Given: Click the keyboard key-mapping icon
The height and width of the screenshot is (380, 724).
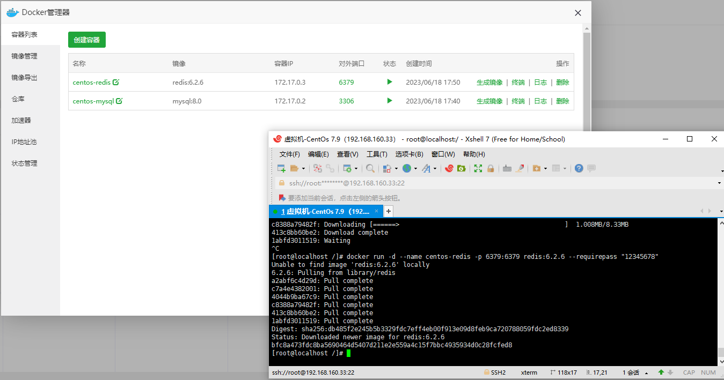Looking at the screenshot, I should [x=507, y=168].
